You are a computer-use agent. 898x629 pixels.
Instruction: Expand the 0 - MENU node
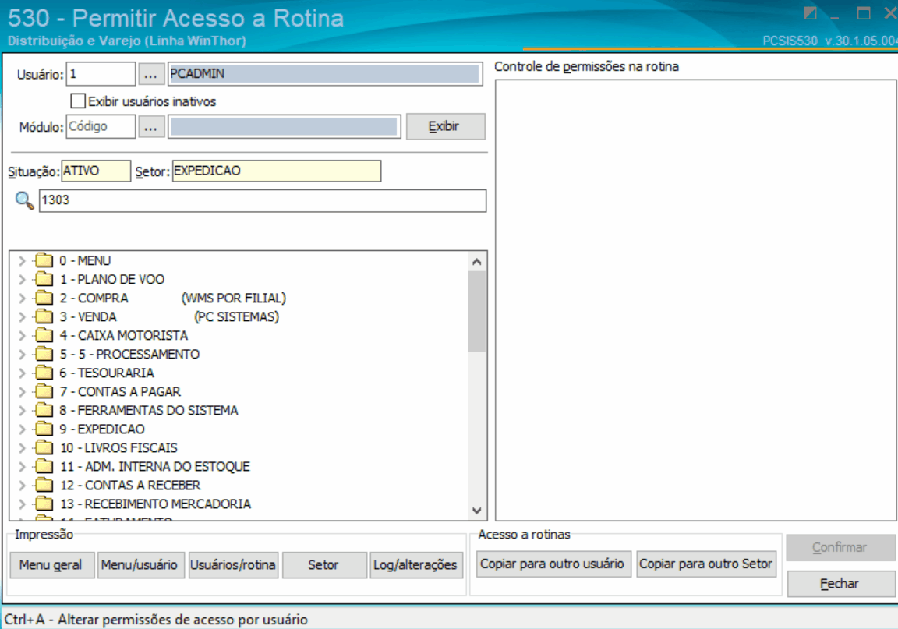tap(22, 260)
